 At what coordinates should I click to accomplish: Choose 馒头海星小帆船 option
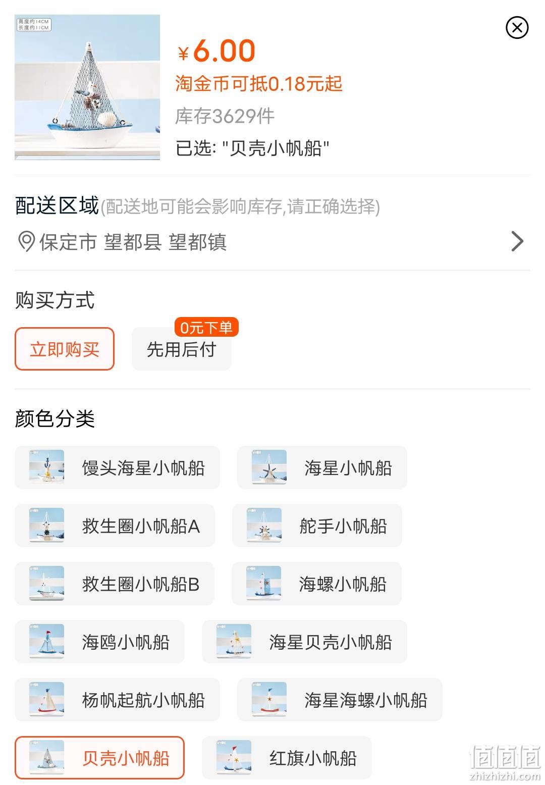click(118, 467)
